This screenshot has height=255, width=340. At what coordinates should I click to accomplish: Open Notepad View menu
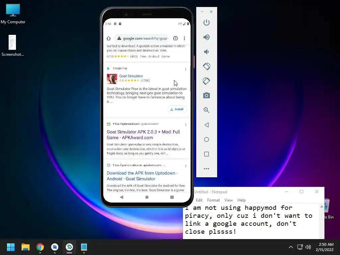point(228,200)
